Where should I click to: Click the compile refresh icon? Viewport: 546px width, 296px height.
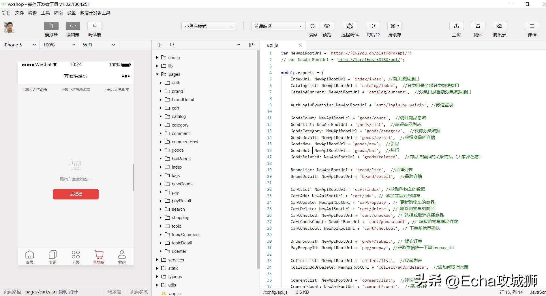312,26
